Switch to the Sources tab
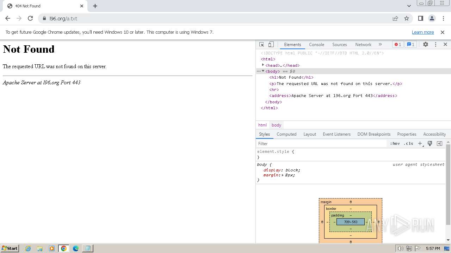451x253 pixels. coord(340,45)
